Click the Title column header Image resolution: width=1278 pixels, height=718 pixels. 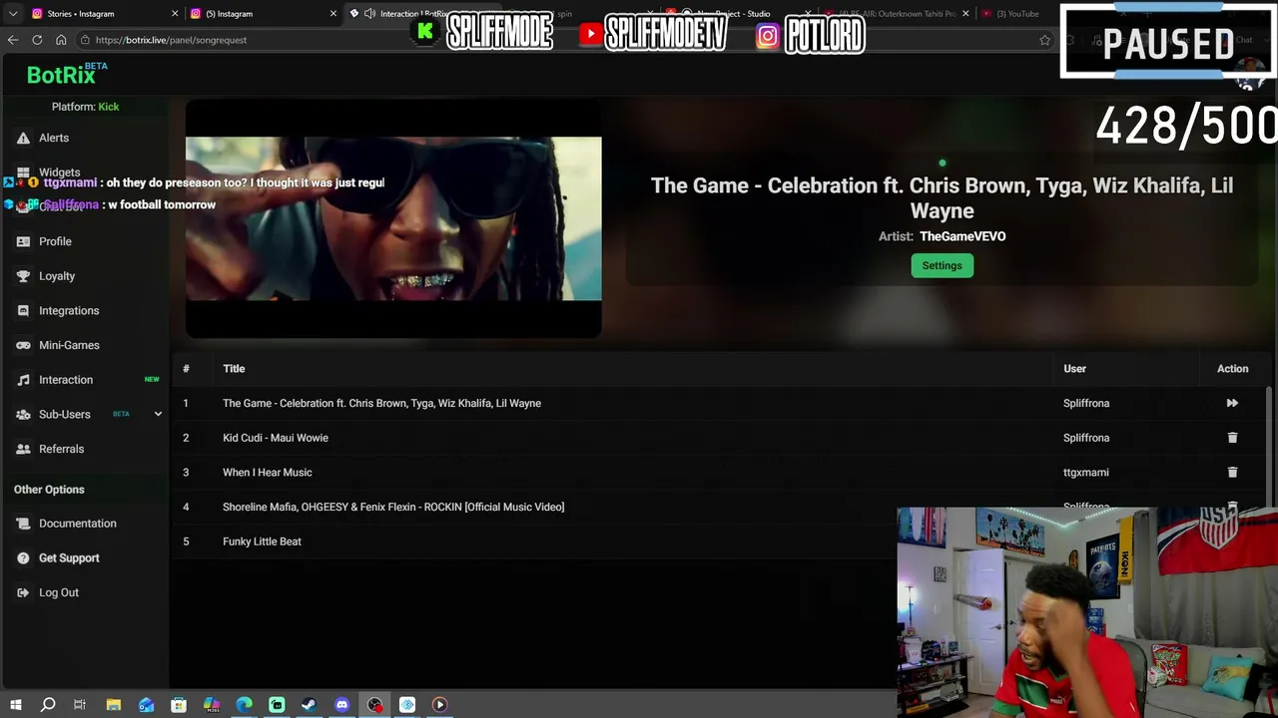coord(234,369)
